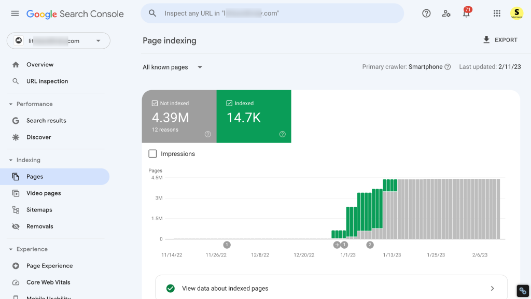Click the Google Search Console logo
Screen dimensions: 531x299
(75, 14)
